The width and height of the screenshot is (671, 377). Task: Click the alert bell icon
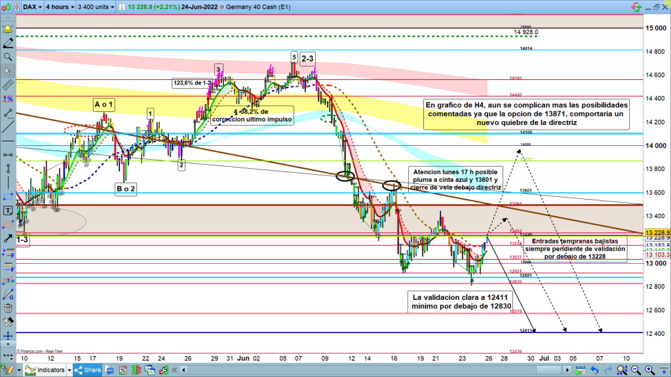(8, 30)
